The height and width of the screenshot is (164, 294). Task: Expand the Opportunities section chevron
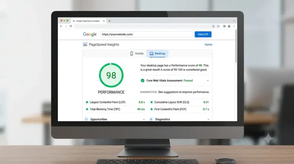coord(144,119)
